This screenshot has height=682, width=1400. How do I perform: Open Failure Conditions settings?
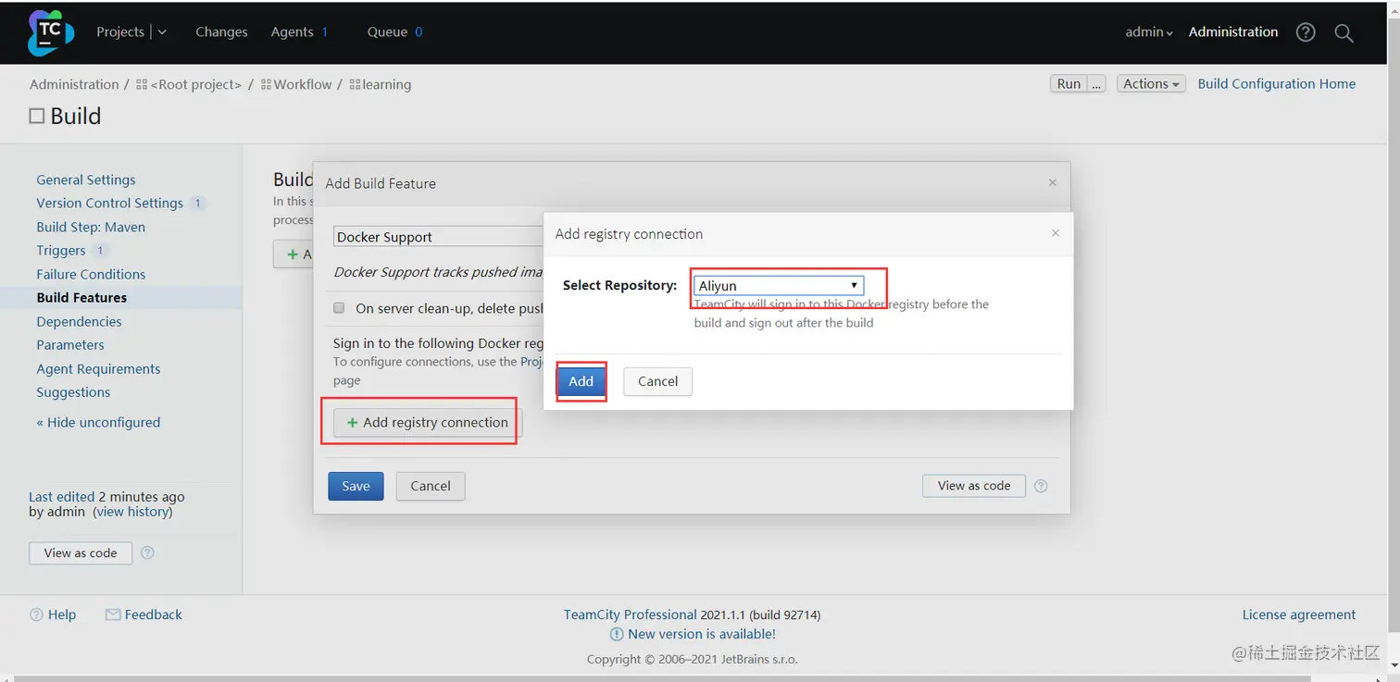(91, 274)
